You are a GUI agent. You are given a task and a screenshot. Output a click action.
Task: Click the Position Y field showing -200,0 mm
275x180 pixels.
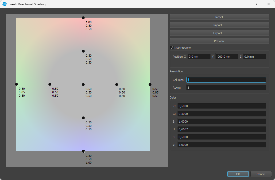[x=227, y=57]
